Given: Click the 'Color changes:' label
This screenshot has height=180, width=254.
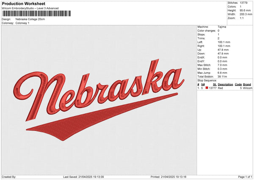Looking at the screenshot, I should tap(207, 31).
